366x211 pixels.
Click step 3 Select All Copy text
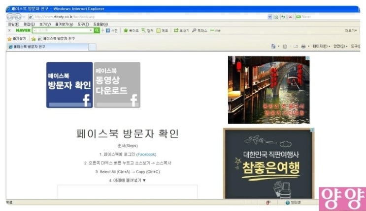pyautogui.click(x=128, y=172)
